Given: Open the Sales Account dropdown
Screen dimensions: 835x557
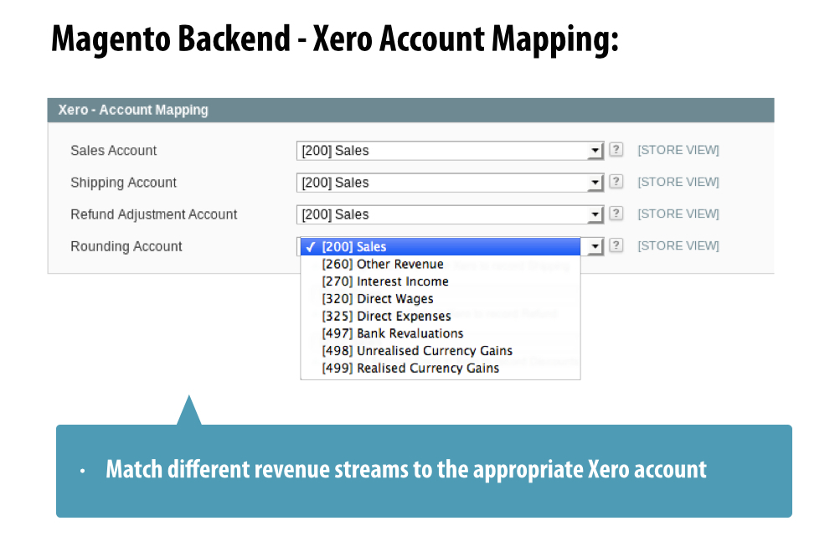Looking at the screenshot, I should tap(450, 151).
